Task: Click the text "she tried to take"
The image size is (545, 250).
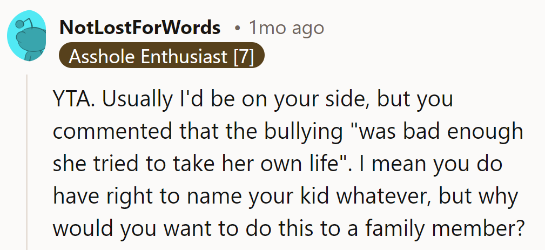Action: point(122,164)
